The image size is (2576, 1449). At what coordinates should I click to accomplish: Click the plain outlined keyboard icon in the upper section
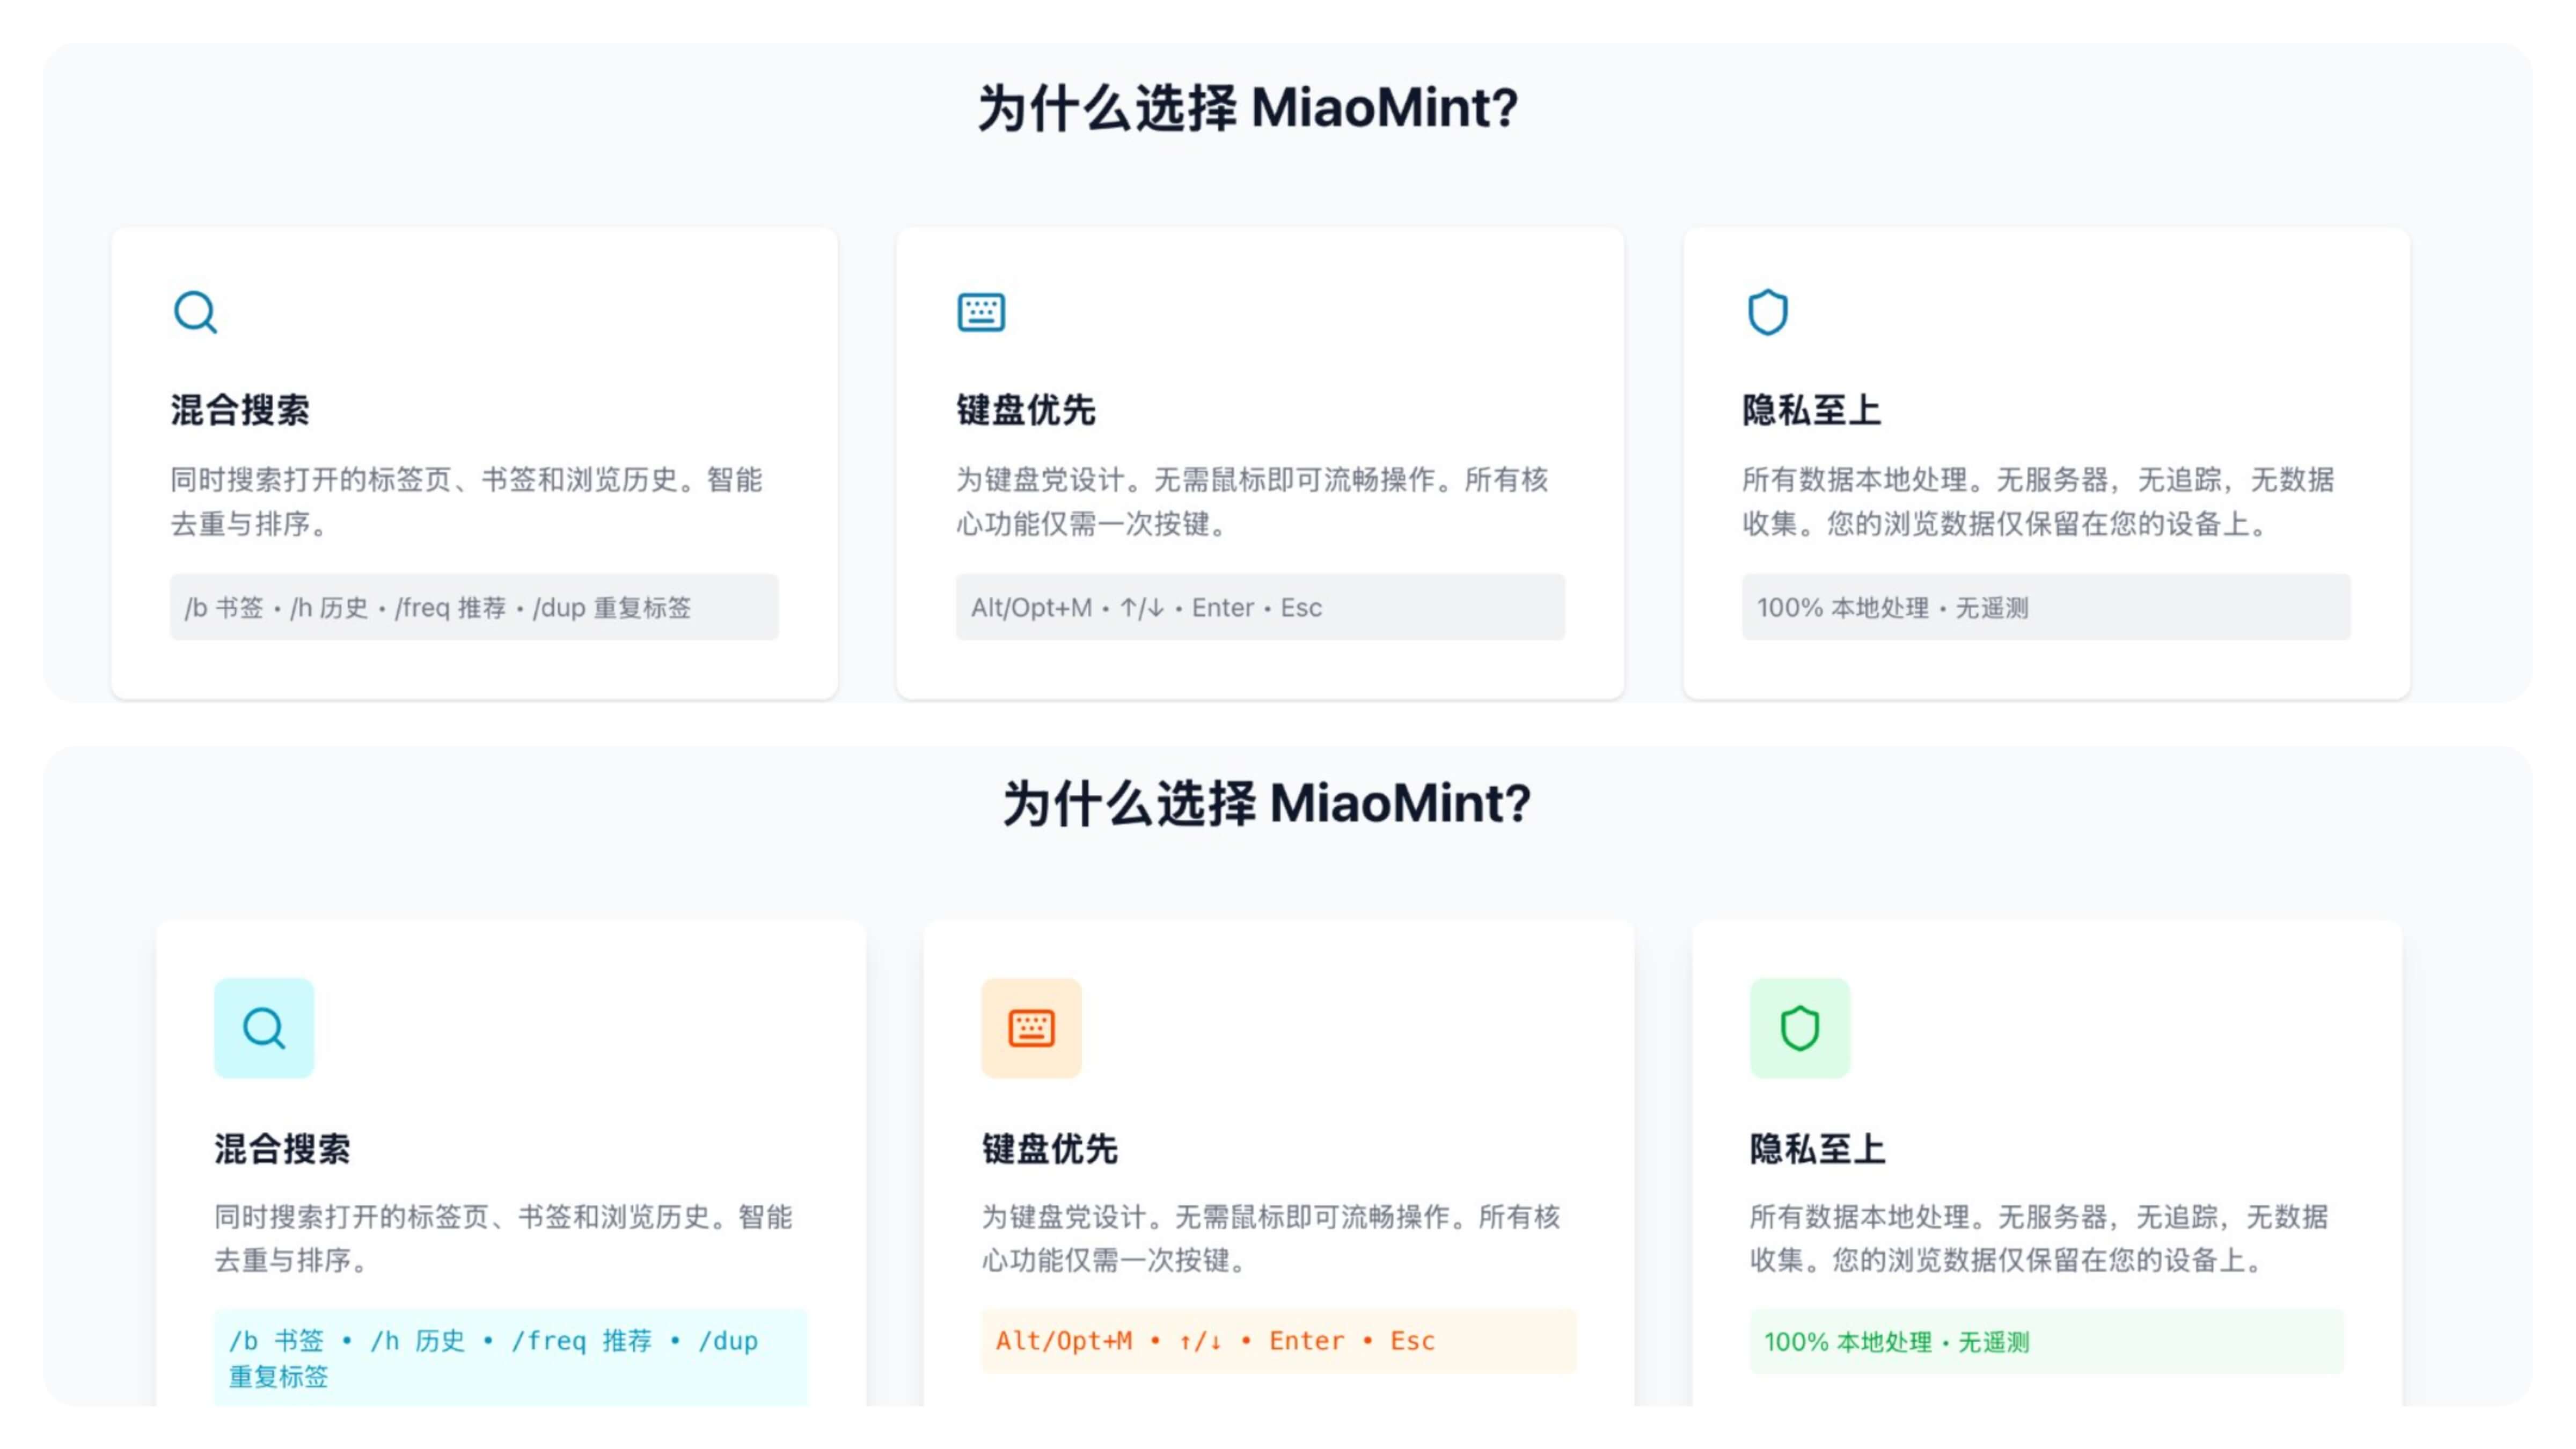click(x=981, y=312)
